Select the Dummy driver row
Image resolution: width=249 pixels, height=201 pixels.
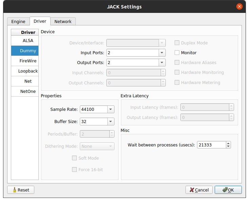coord(25,51)
